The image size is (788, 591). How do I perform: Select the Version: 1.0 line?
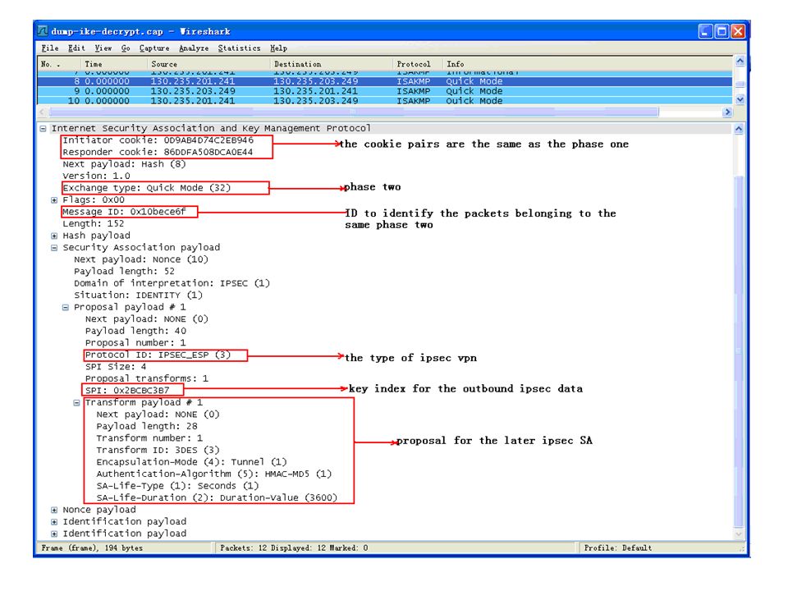[x=97, y=176]
